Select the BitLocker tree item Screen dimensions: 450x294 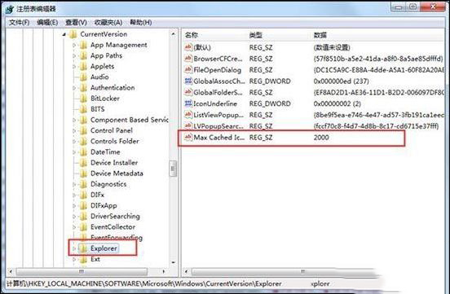click(x=104, y=99)
